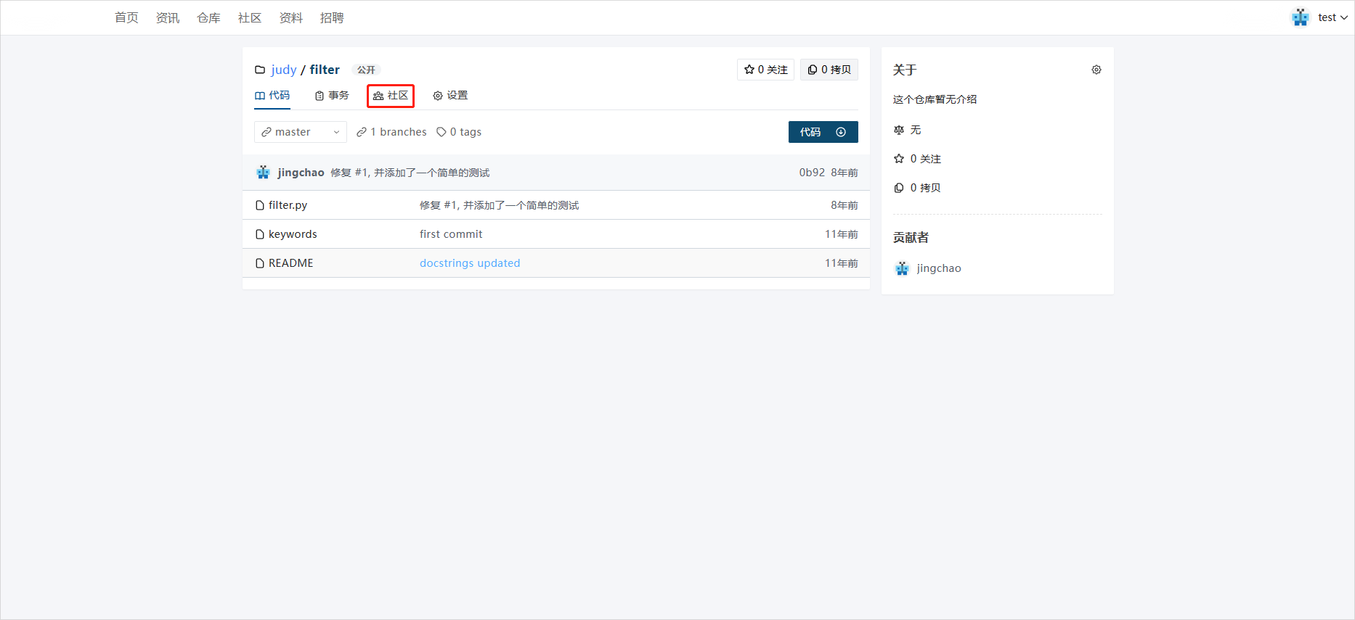This screenshot has height=620, width=1355.
Task: Toggle star with the 0 关注 button
Action: coord(765,70)
